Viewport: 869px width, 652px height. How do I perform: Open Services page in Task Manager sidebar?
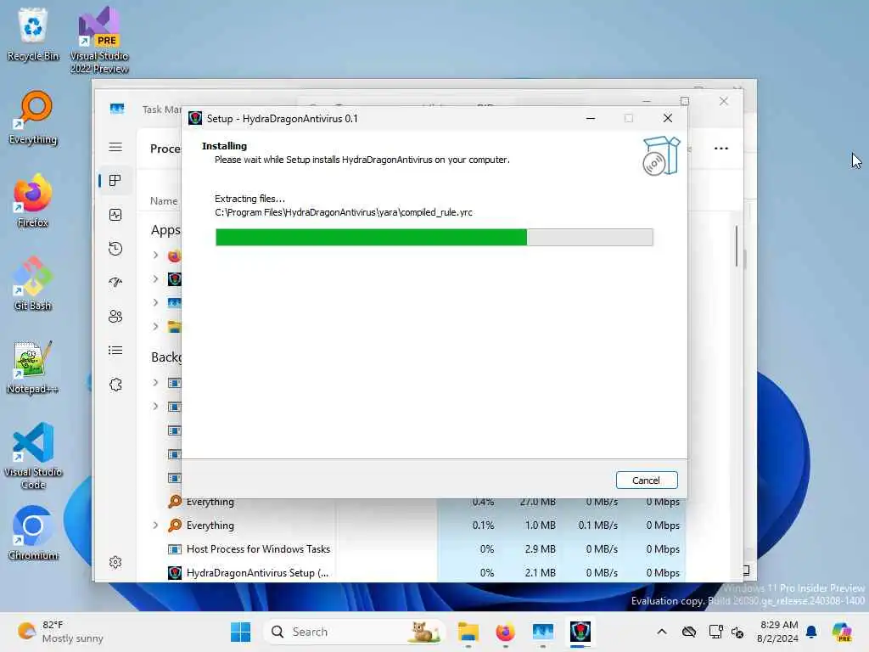[x=115, y=385]
